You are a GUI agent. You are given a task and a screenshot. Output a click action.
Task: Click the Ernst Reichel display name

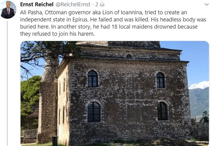click(x=35, y=5)
